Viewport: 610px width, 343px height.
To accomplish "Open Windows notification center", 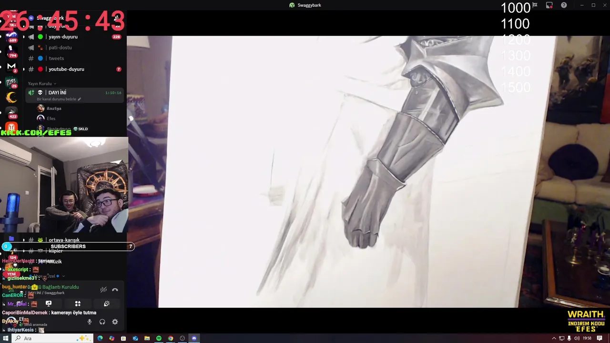I will click(600, 338).
